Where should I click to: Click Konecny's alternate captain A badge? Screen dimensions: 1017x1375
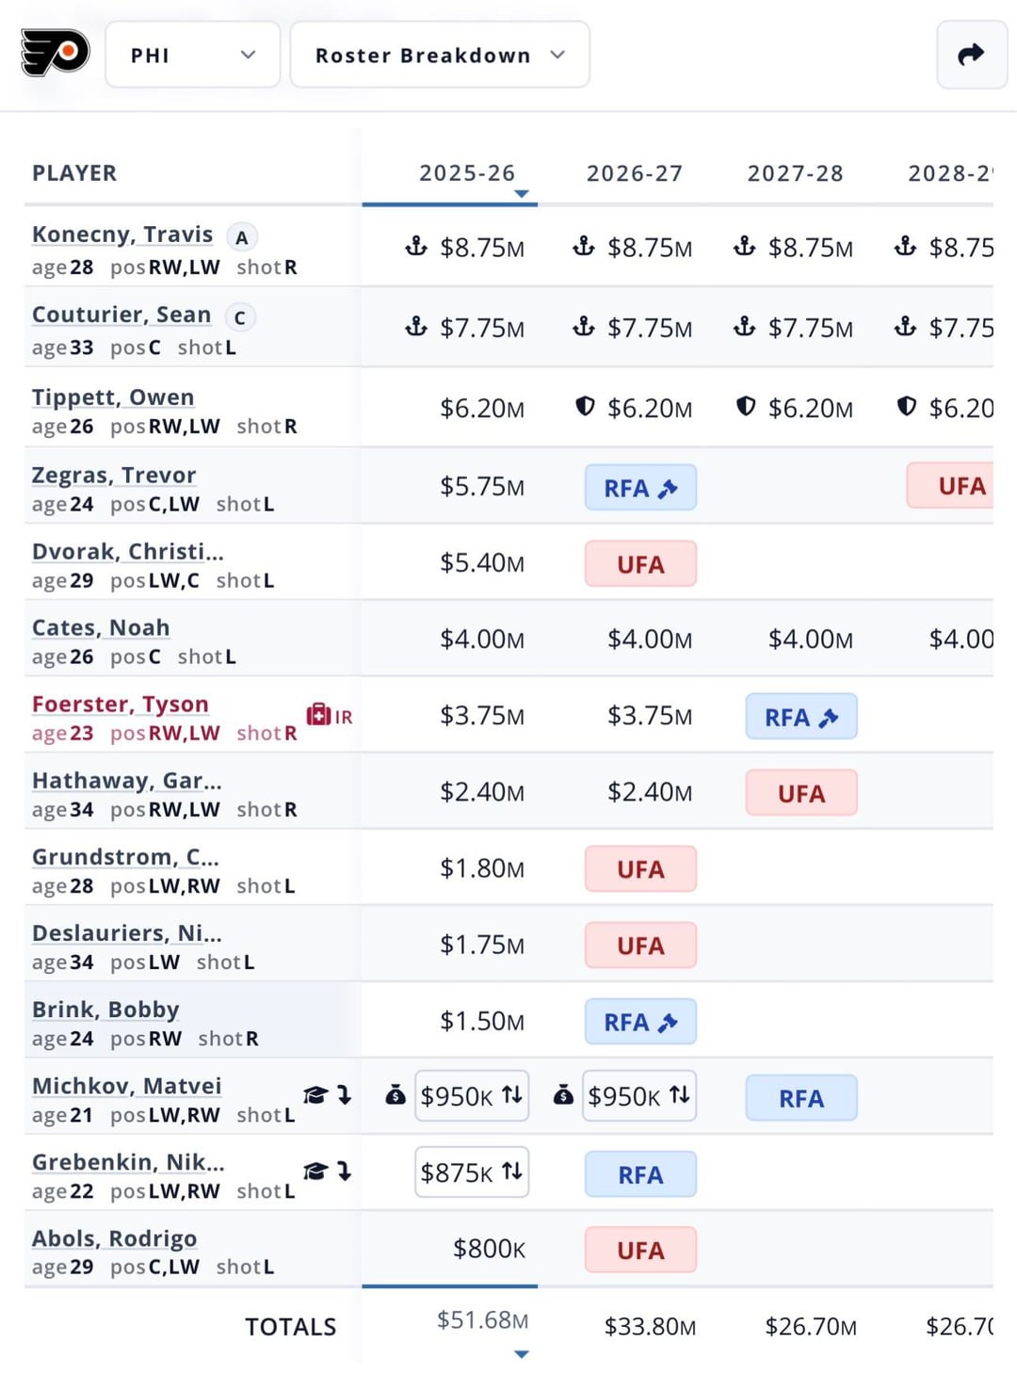click(242, 237)
